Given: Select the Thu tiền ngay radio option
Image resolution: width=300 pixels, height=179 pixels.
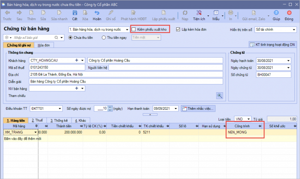Looking at the screenshot, I should (x=104, y=38).
